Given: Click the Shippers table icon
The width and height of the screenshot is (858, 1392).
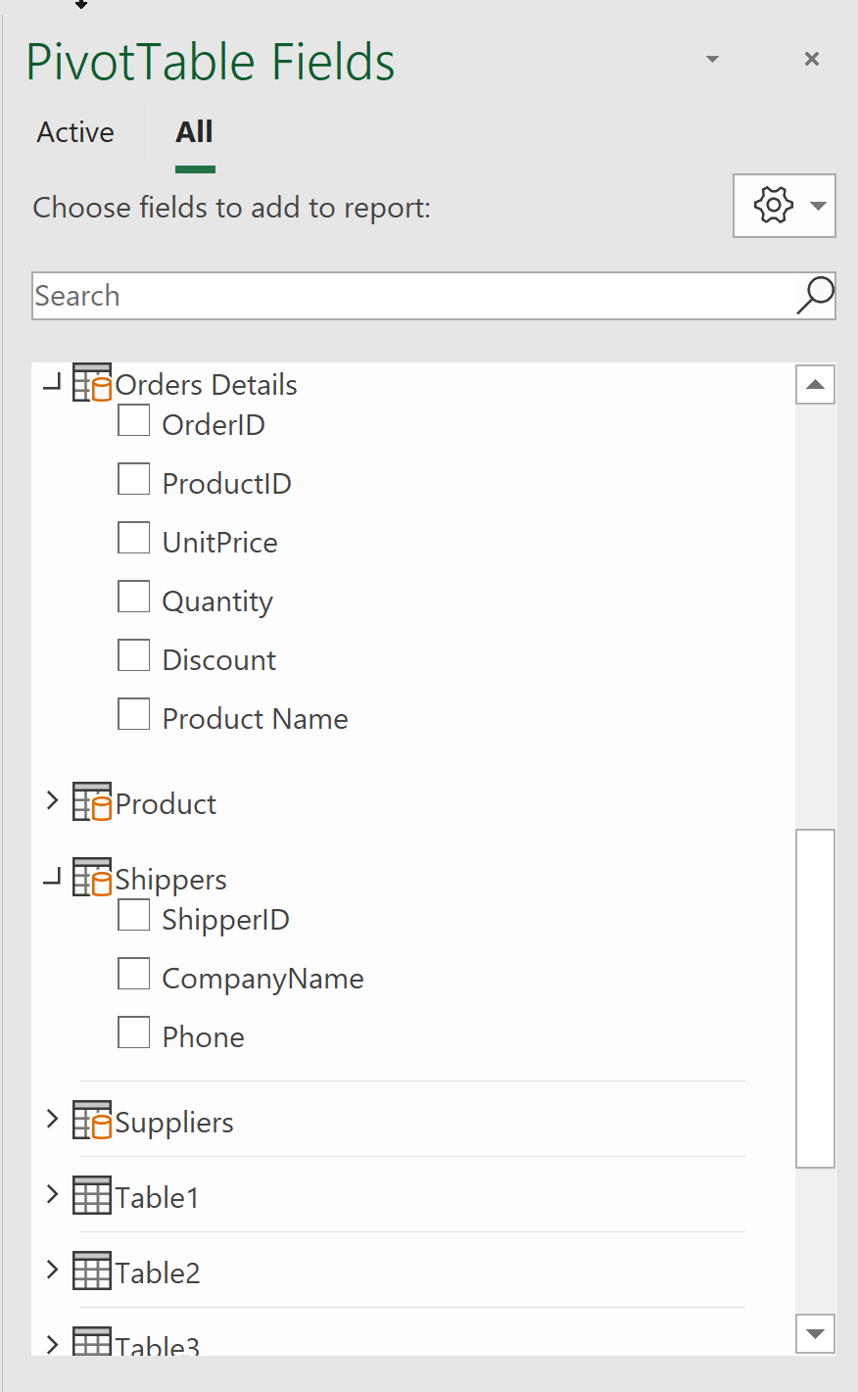Looking at the screenshot, I should pos(92,878).
